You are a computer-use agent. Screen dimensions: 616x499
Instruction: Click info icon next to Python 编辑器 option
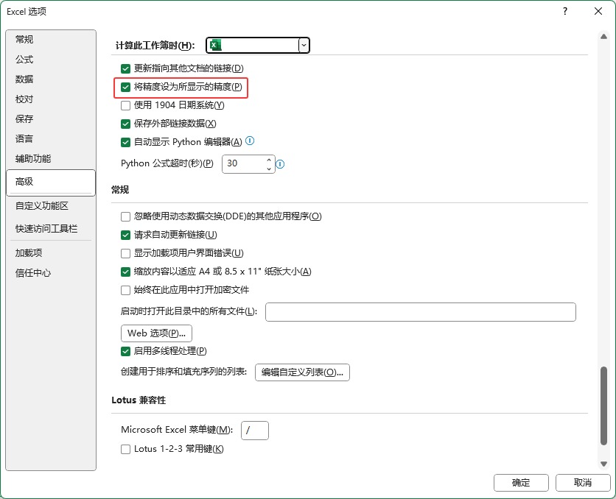click(250, 141)
